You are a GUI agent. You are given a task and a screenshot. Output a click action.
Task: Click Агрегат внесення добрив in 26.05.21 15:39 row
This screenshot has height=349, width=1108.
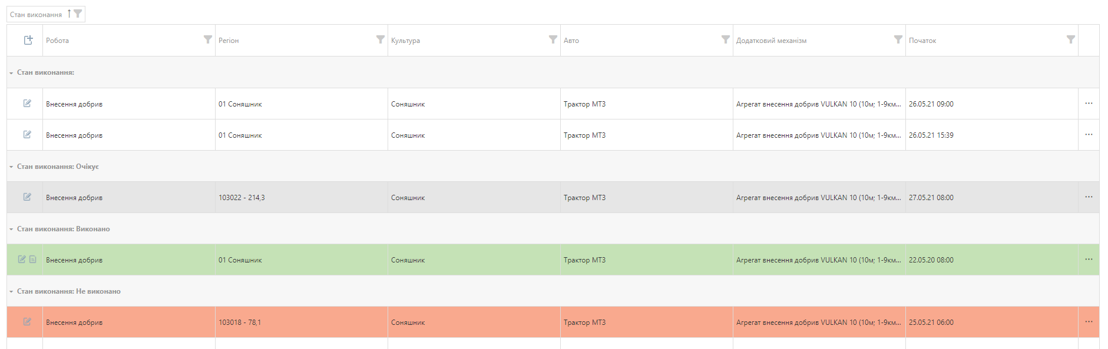[x=819, y=135]
